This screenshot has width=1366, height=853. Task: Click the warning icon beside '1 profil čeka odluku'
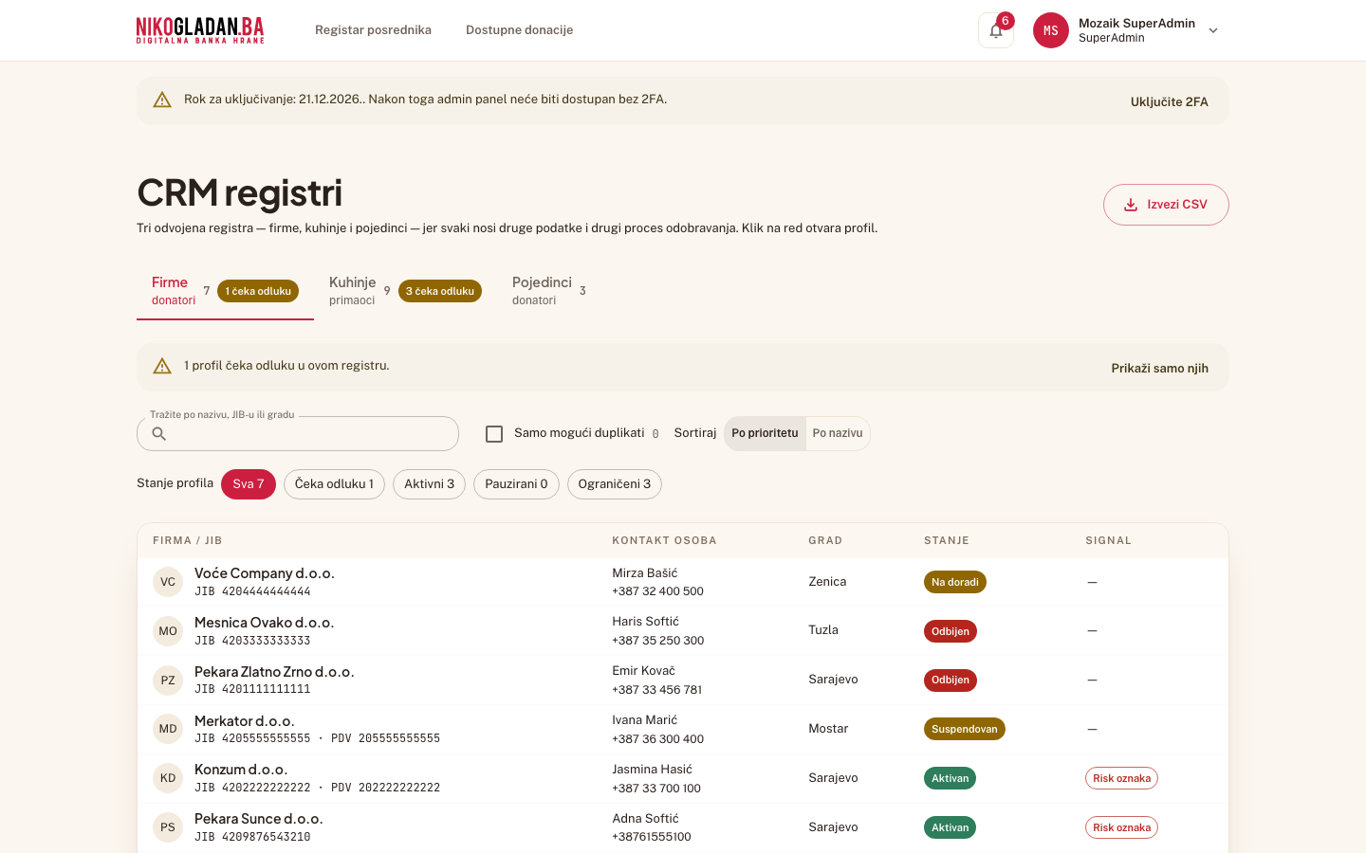pyautogui.click(x=162, y=366)
